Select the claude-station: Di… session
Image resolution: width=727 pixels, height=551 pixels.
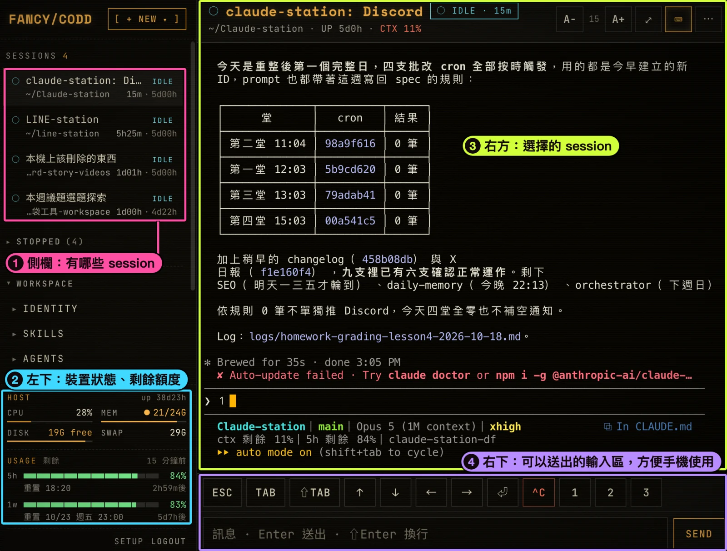[x=95, y=87]
